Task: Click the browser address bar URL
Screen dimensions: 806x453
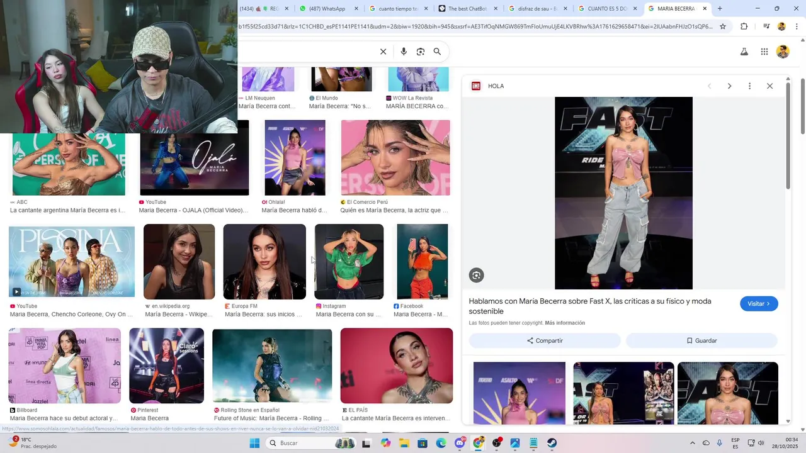Action: point(475,26)
